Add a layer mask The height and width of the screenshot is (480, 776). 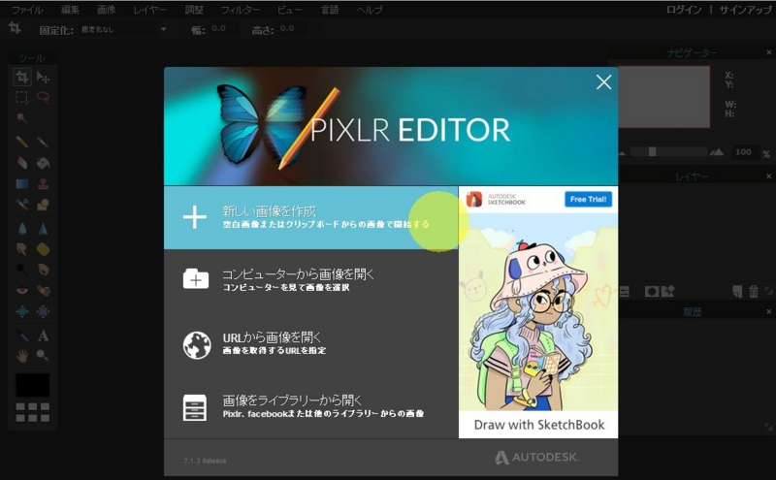(651, 292)
